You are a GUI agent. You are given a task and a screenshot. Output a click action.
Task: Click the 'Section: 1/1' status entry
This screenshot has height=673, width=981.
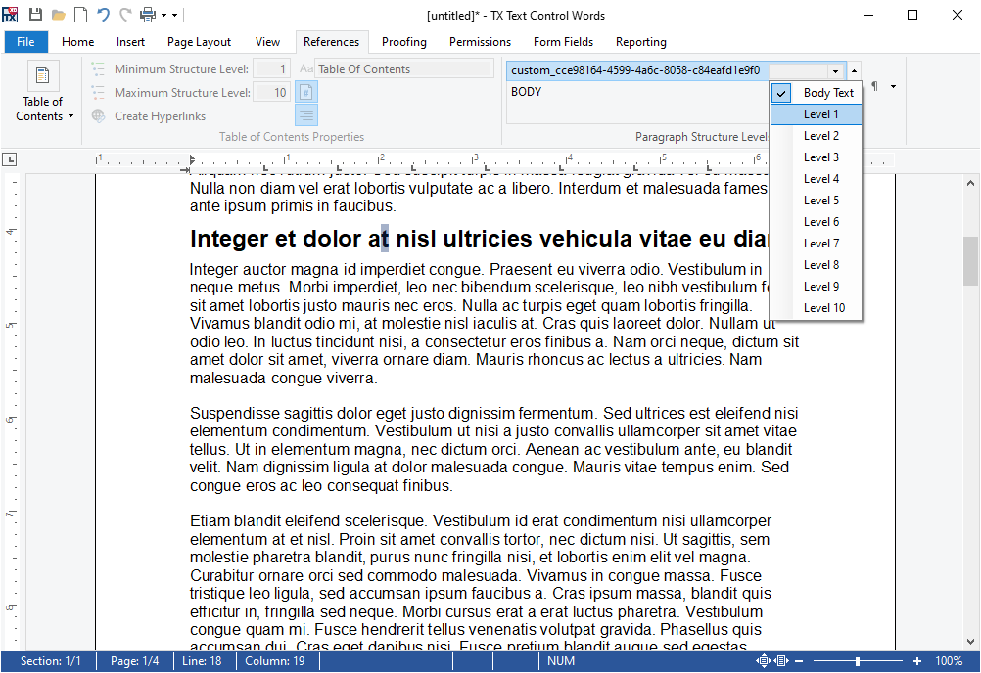(x=50, y=661)
